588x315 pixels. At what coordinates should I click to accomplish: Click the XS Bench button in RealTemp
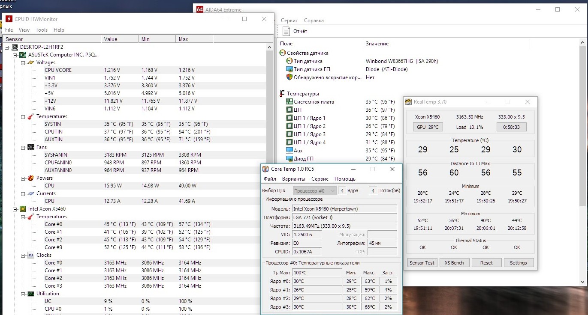(454, 263)
